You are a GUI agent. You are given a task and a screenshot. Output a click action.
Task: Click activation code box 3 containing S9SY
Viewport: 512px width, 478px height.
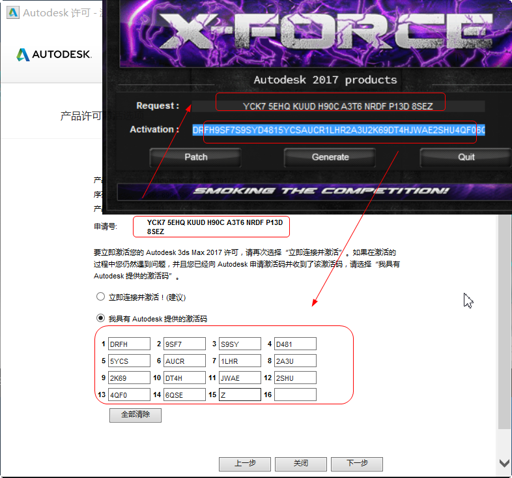pos(240,344)
